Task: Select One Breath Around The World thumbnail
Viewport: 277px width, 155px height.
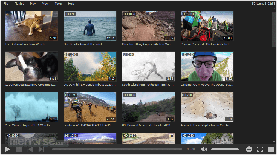Action: click(x=90, y=26)
